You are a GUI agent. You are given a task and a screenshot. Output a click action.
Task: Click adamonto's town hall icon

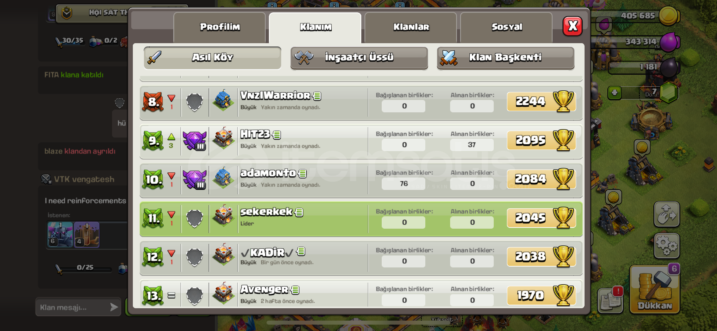(x=223, y=178)
